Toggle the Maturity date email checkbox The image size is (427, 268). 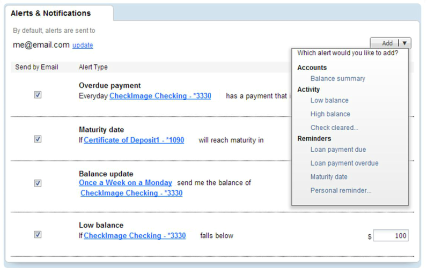click(x=38, y=139)
